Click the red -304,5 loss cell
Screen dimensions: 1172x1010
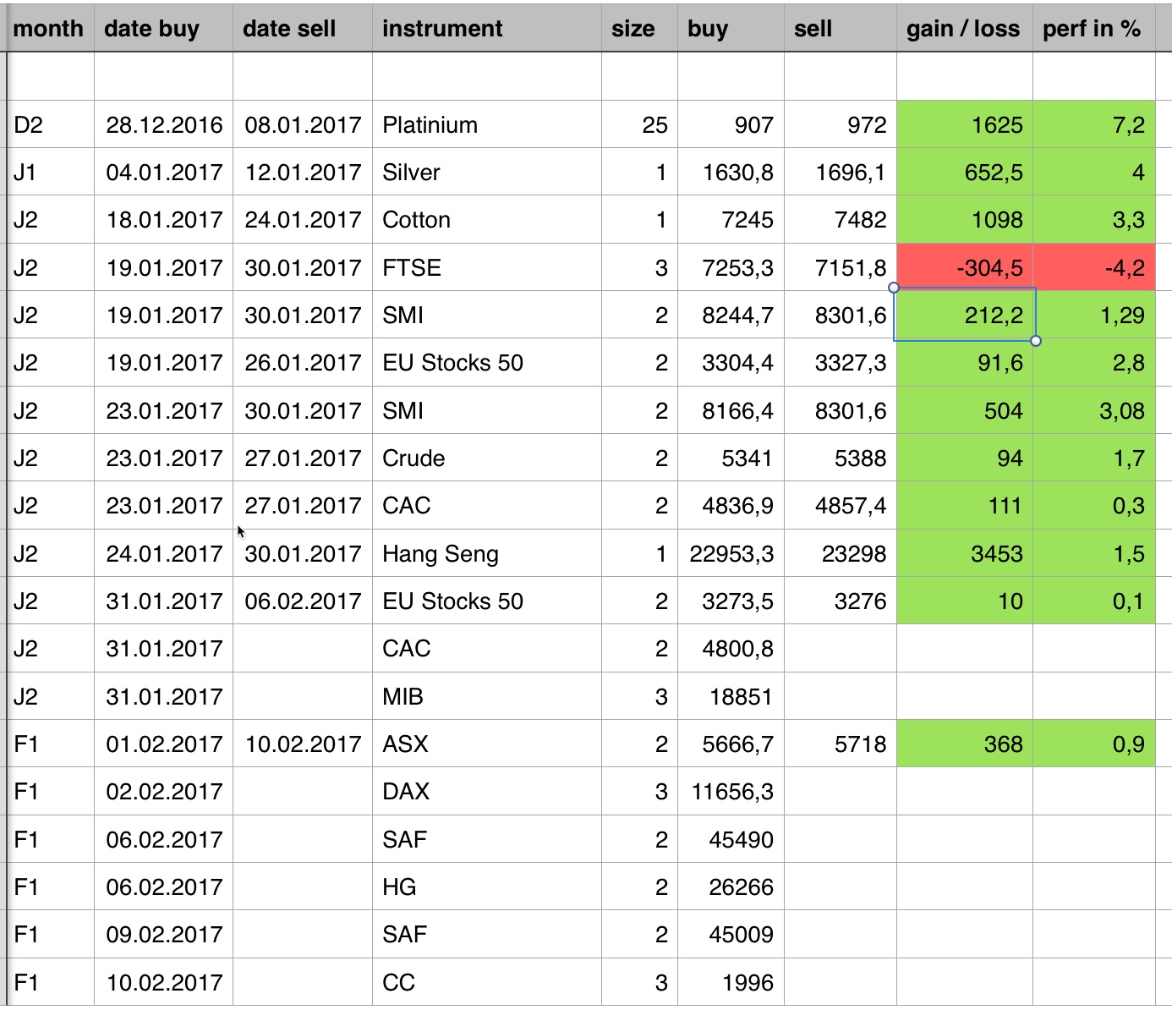(x=964, y=268)
